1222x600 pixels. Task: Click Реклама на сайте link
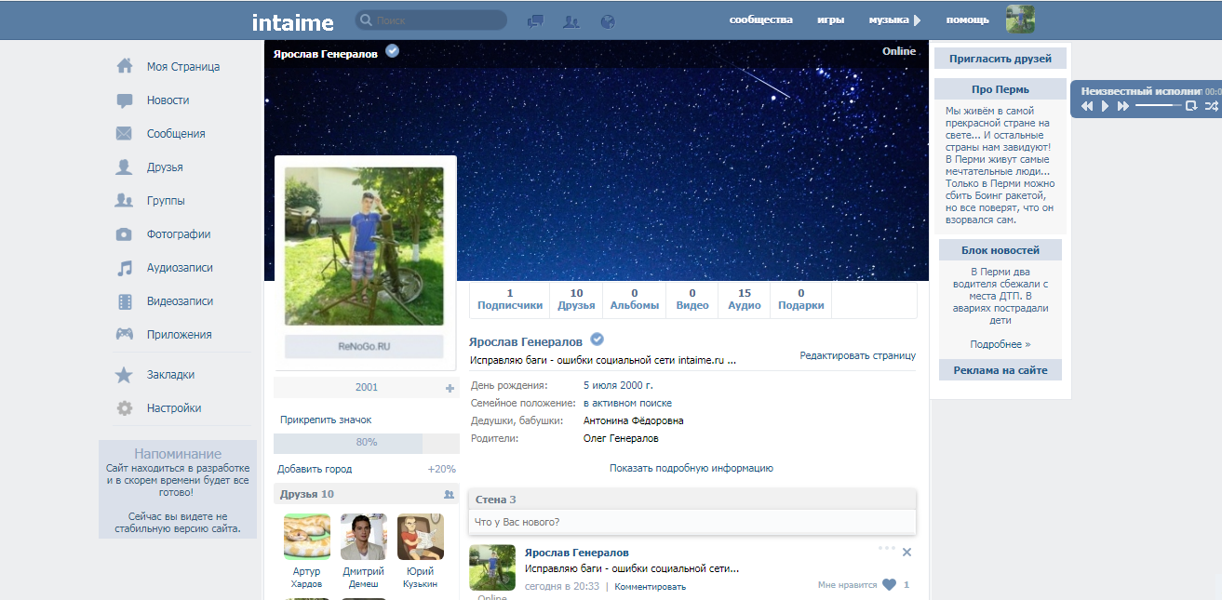(1000, 370)
